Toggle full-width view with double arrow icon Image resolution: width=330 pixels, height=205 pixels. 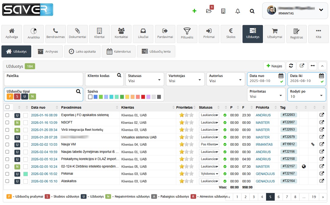pyautogui.click(x=313, y=66)
